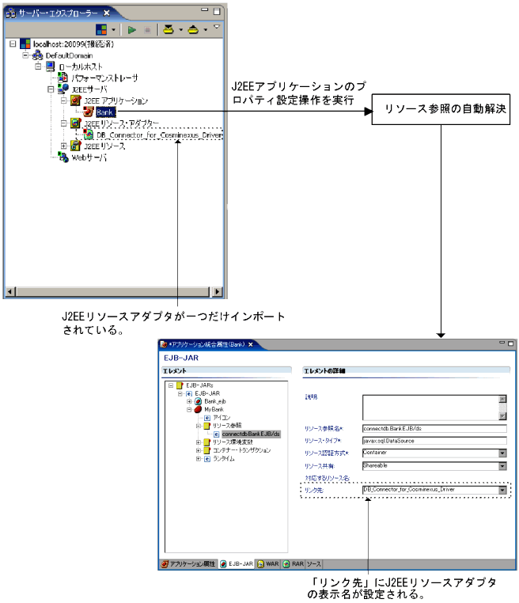Select the アプリケーション統合属性(Bank) editor tab
The height and width of the screenshot is (603, 519).
pos(206,344)
